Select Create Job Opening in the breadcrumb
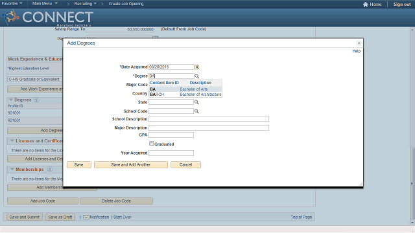This screenshot has width=415, height=233. 126,4
